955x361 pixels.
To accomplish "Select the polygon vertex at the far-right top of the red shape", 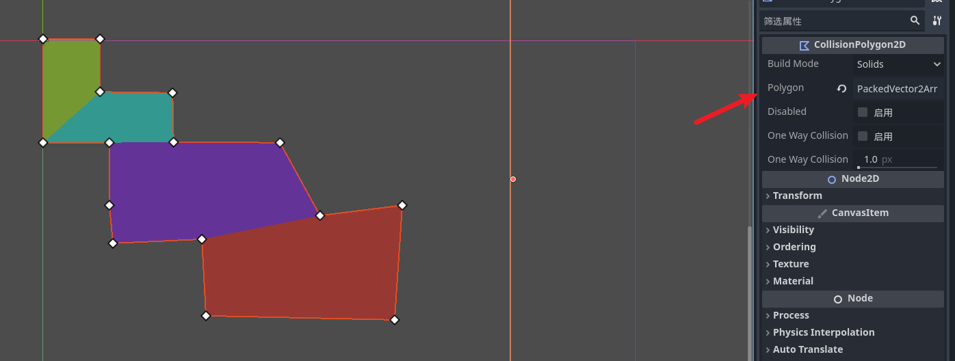I will click(402, 205).
